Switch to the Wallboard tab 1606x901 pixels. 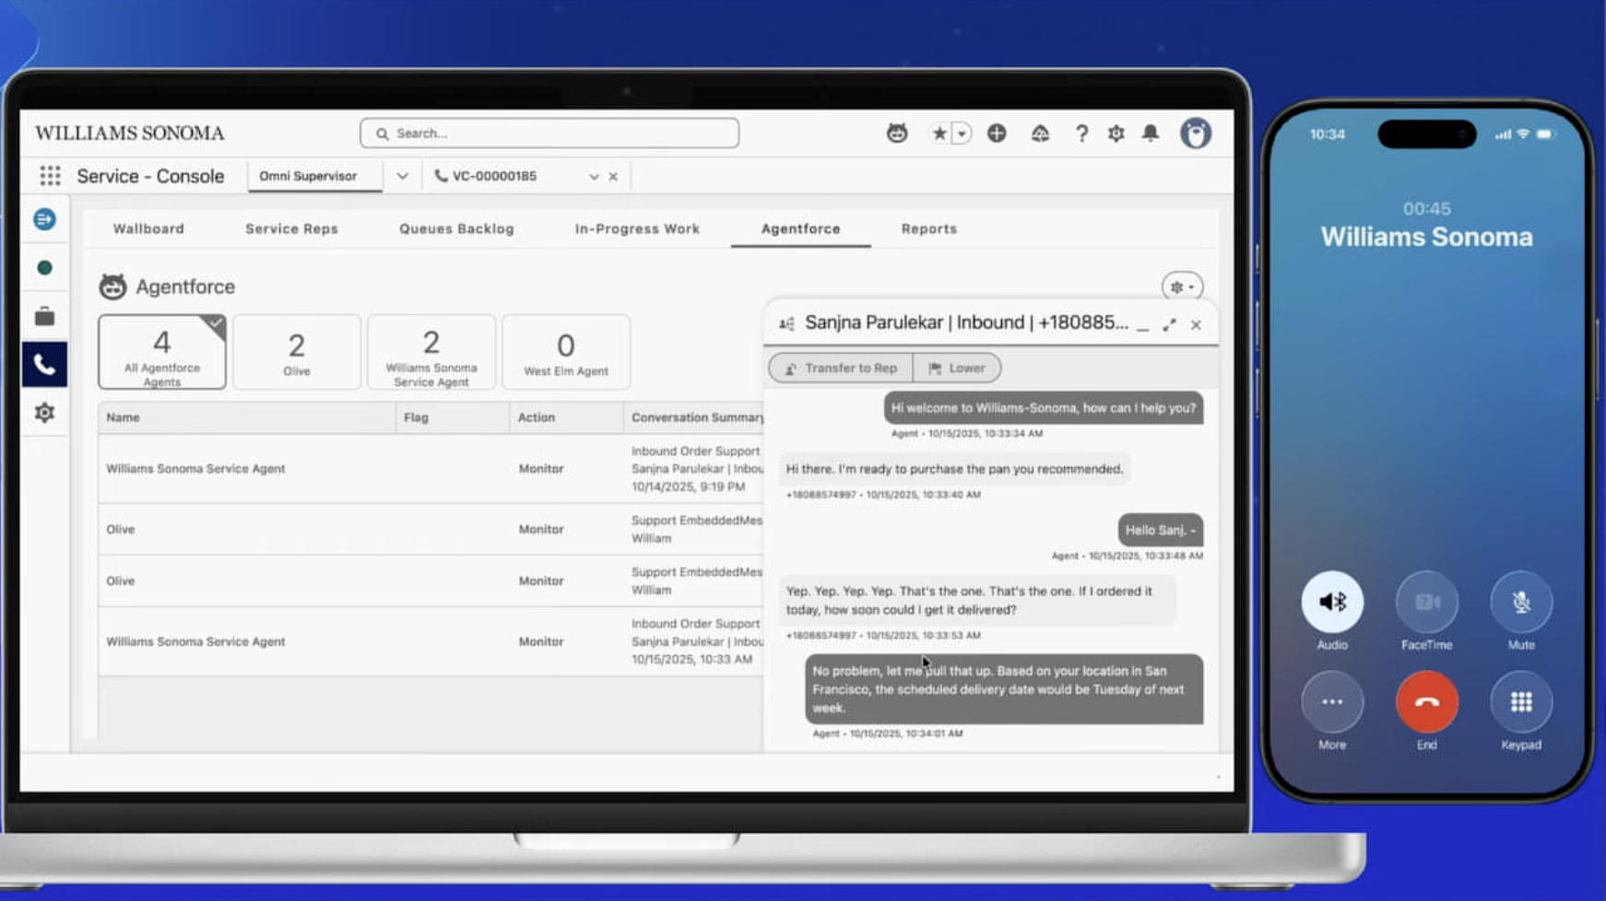point(148,228)
